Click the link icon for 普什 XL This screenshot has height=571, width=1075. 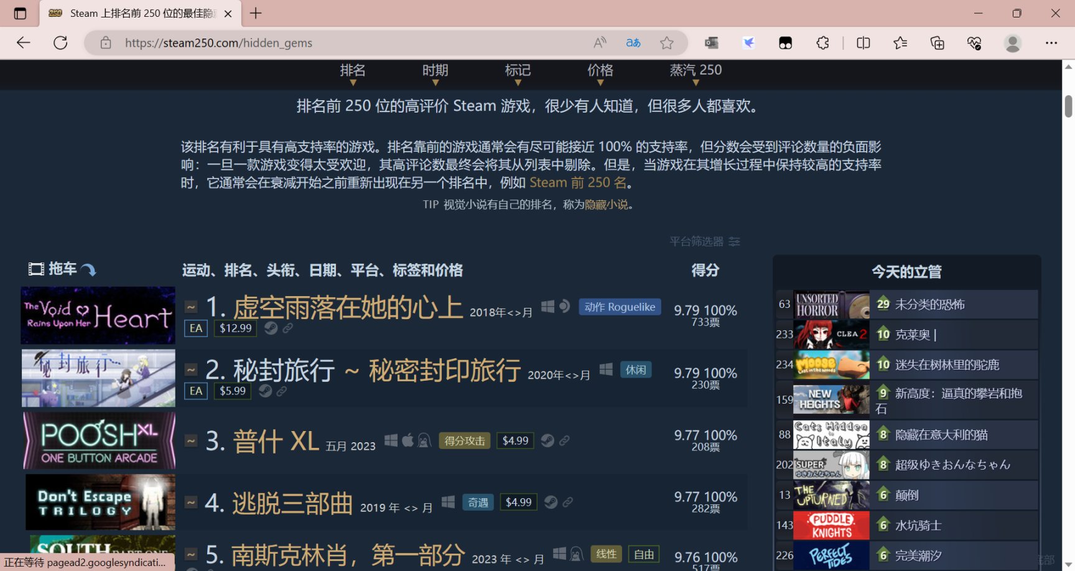[564, 440]
